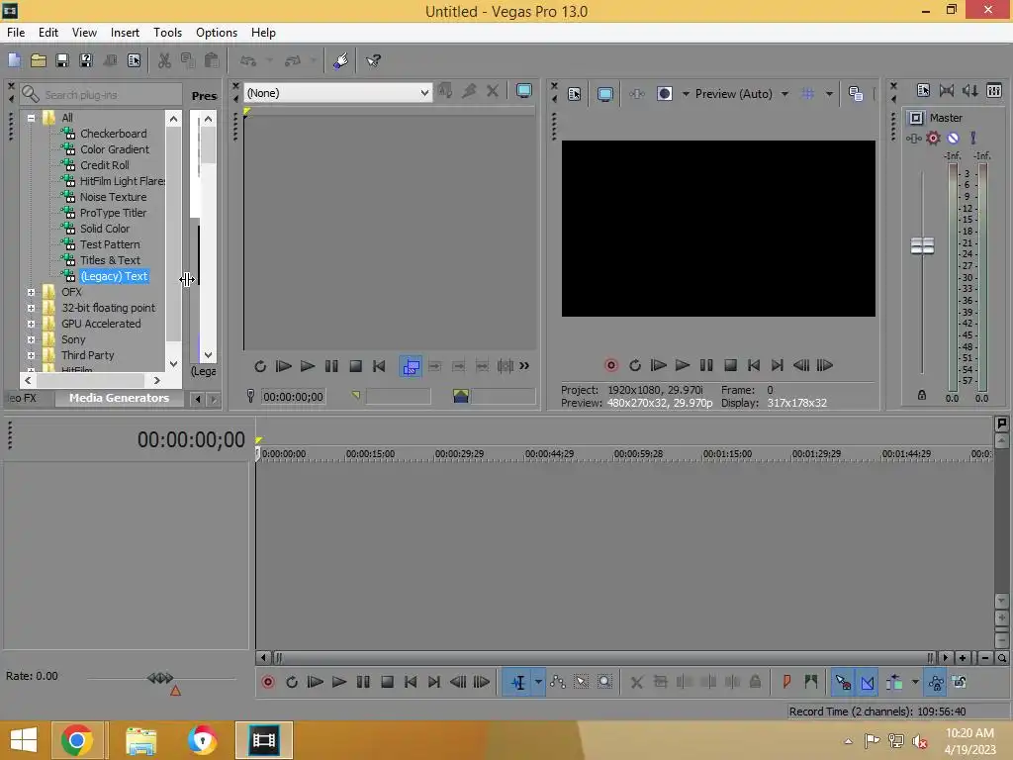Insert a marker with the Marker icon
Viewport: 1013px width, 760px height.
point(786,682)
